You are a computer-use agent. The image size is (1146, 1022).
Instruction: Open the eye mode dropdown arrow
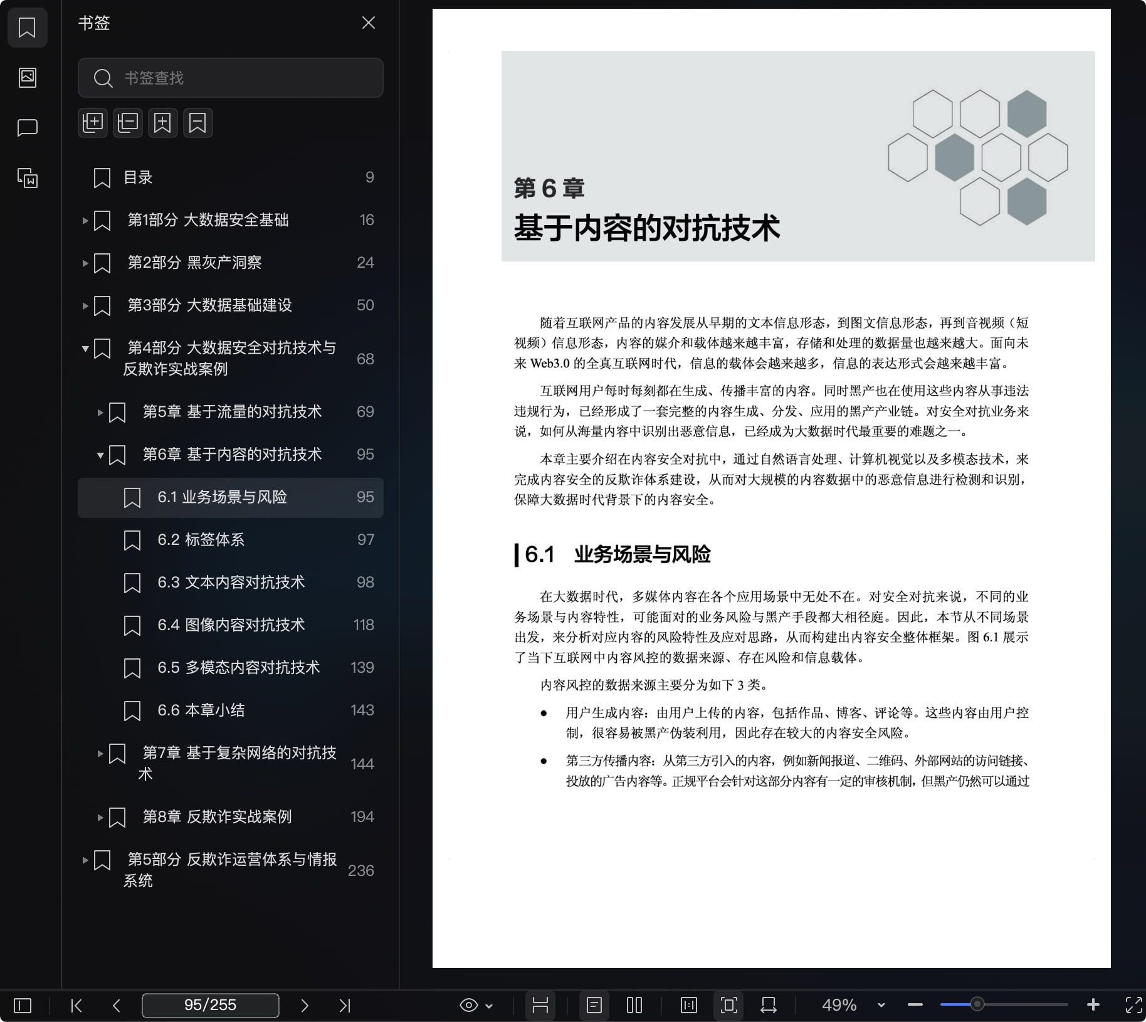pyautogui.click(x=489, y=1006)
